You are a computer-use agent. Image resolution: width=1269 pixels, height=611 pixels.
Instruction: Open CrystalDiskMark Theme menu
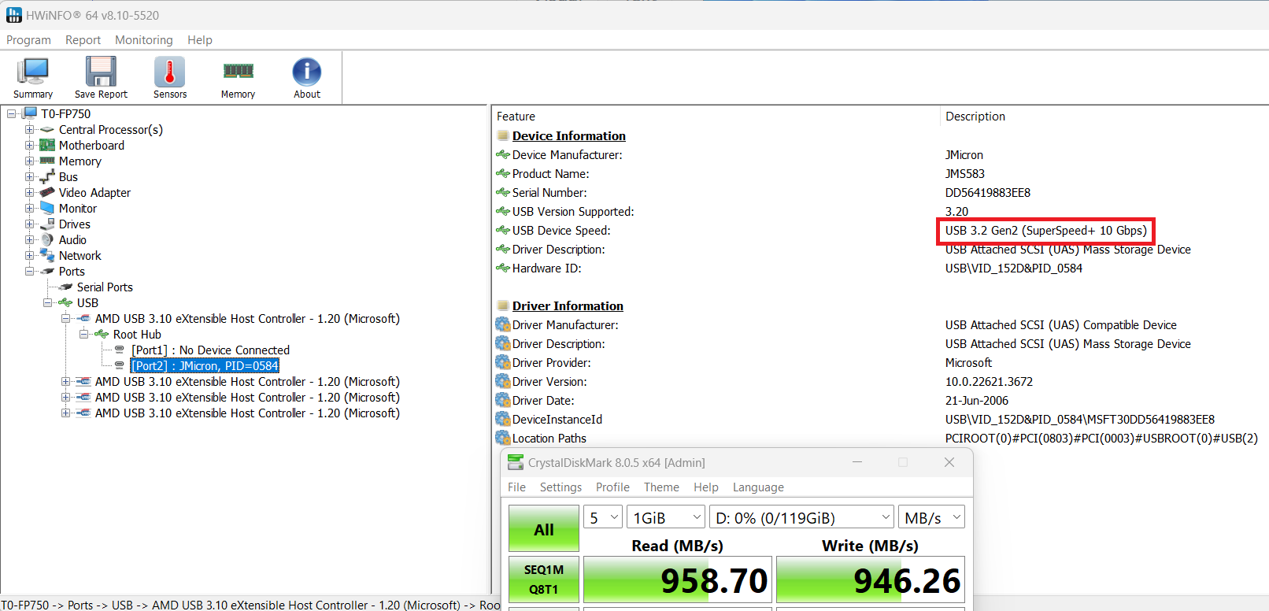[x=661, y=487]
